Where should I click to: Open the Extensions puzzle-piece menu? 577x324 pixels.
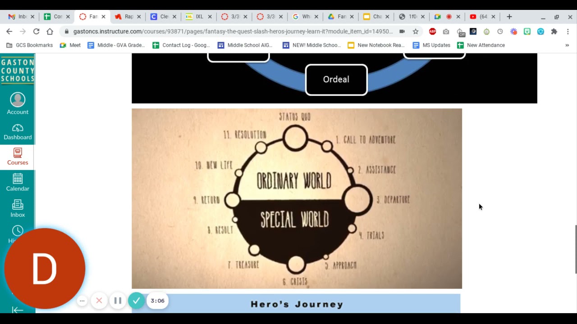coord(554,31)
